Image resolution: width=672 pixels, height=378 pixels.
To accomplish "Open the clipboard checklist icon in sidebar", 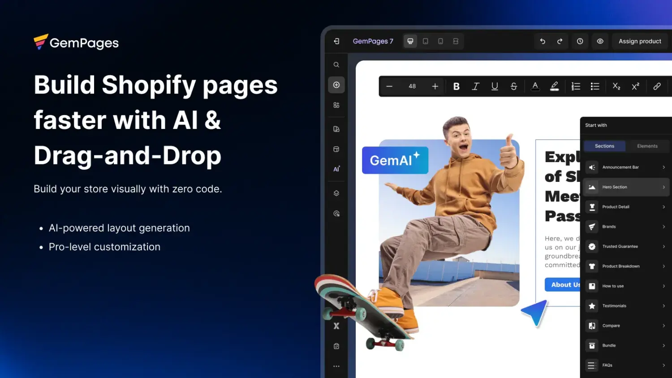I will coord(336,346).
